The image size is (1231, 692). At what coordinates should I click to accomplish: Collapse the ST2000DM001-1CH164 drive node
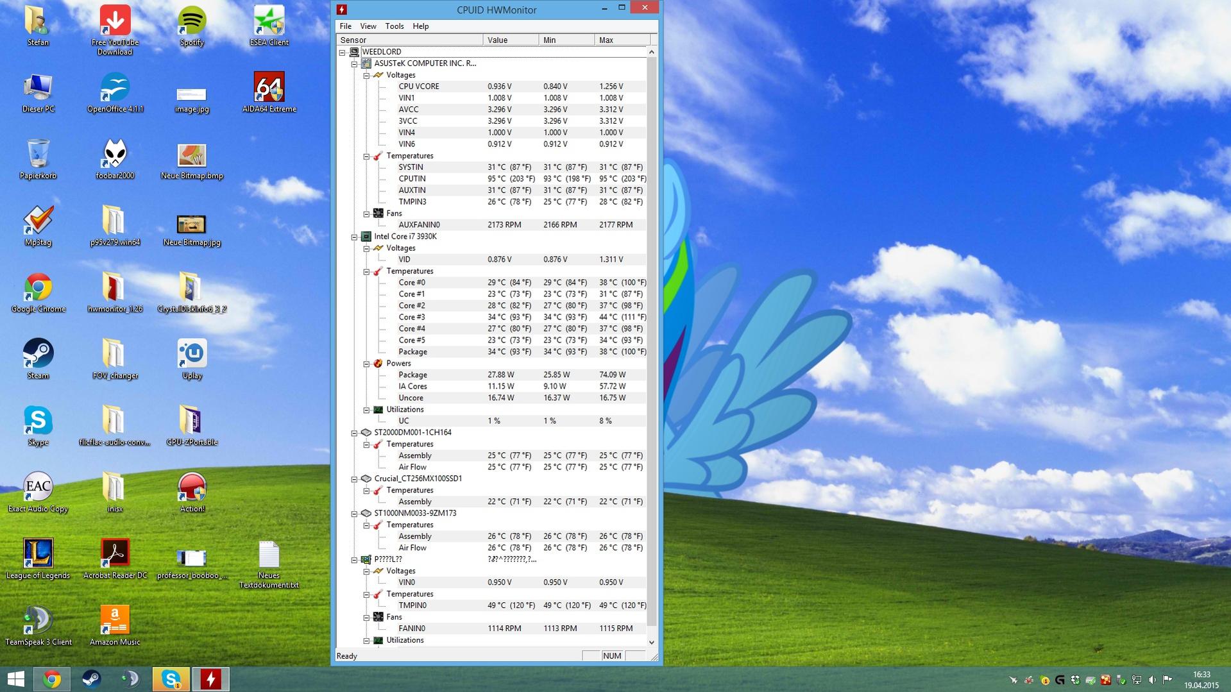354,433
